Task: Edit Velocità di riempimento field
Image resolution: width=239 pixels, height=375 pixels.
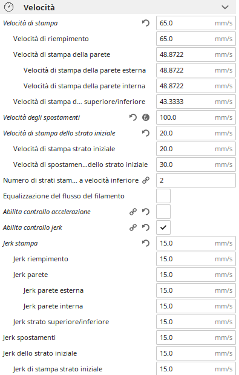Action: coord(196,39)
